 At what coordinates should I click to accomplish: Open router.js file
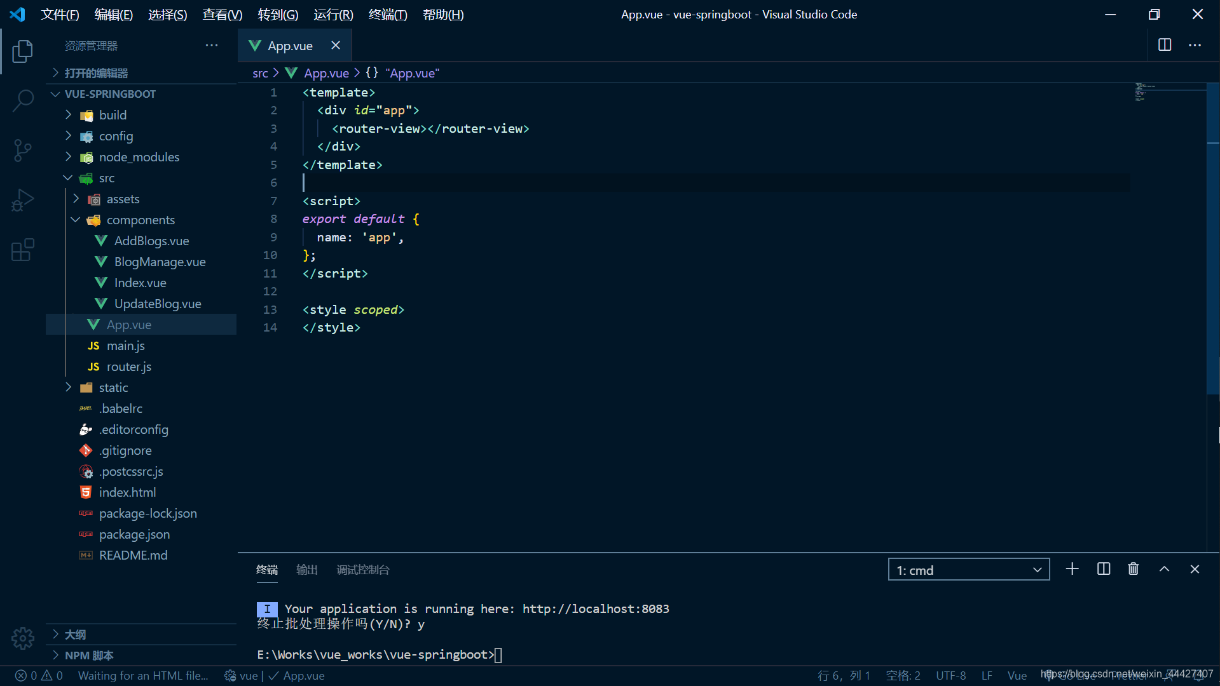click(129, 367)
